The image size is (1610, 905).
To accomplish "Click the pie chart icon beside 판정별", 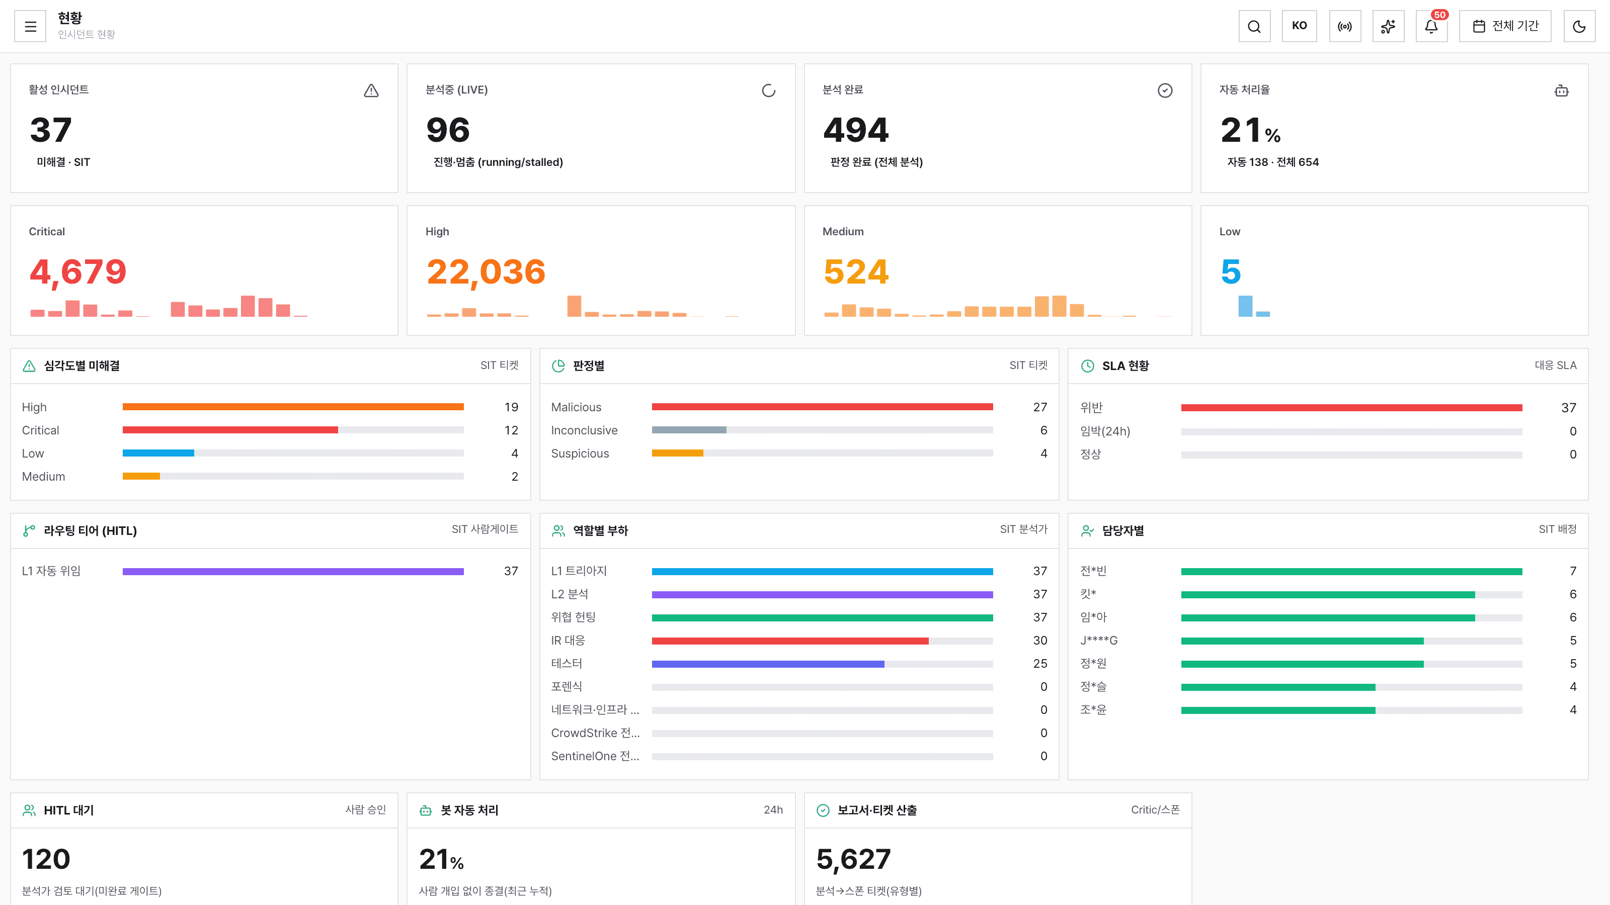I will point(558,366).
